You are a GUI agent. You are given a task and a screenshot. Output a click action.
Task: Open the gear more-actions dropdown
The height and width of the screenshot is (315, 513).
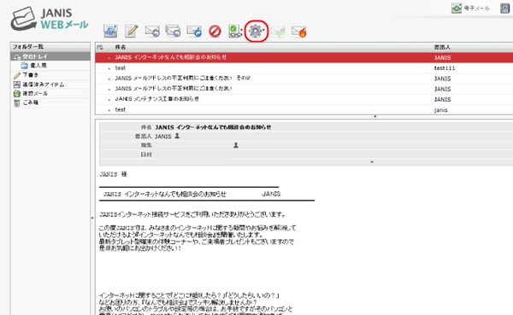click(x=256, y=32)
